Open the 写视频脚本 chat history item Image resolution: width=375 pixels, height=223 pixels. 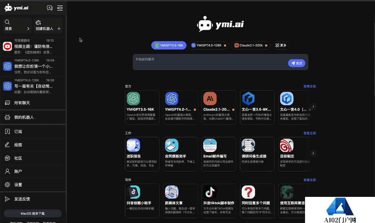point(33,46)
